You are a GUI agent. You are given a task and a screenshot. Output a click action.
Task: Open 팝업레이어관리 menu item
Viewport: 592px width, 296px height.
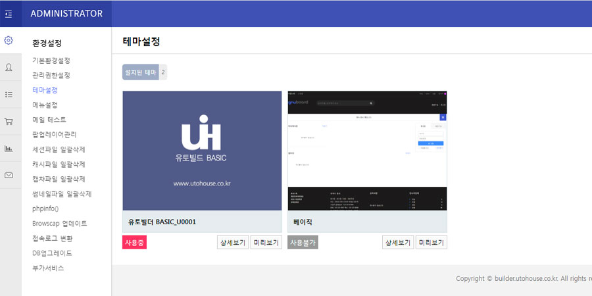(x=55, y=134)
